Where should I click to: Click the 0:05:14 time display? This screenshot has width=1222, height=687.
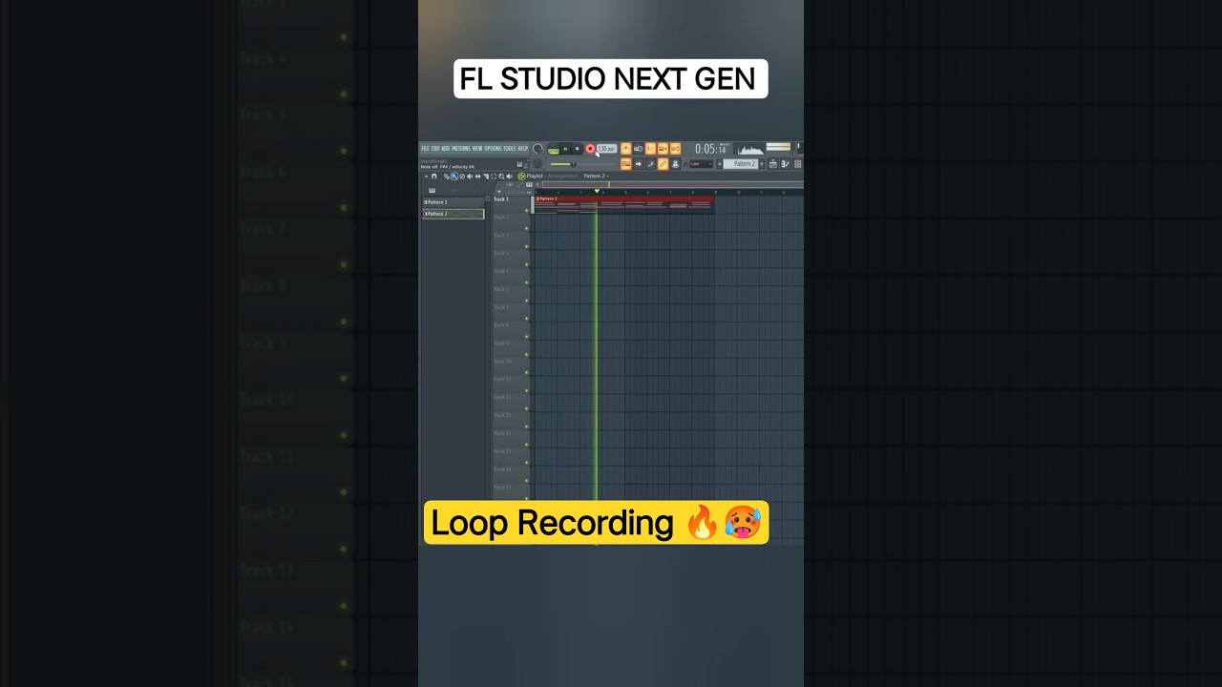click(x=710, y=149)
